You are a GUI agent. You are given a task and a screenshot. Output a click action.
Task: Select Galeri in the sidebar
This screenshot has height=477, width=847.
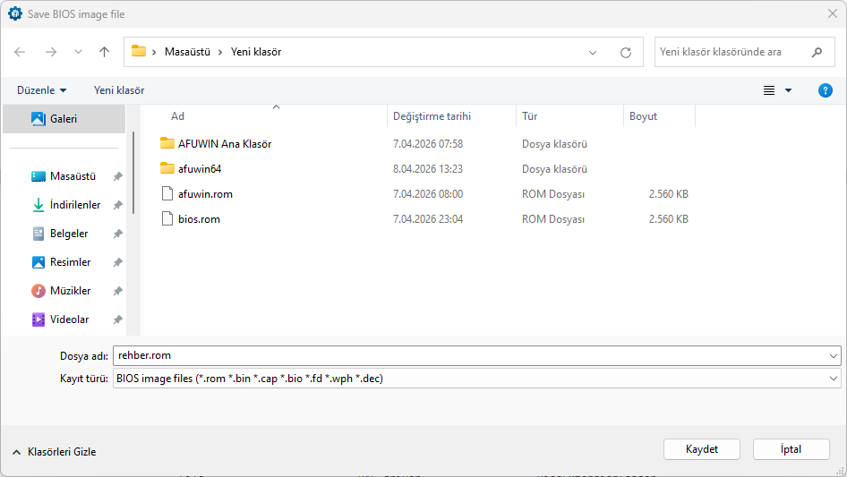[x=64, y=119]
